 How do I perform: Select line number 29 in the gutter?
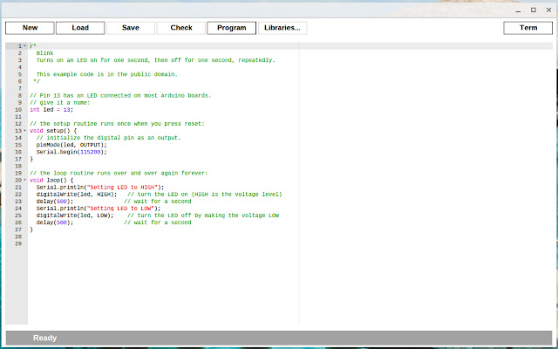click(x=17, y=244)
